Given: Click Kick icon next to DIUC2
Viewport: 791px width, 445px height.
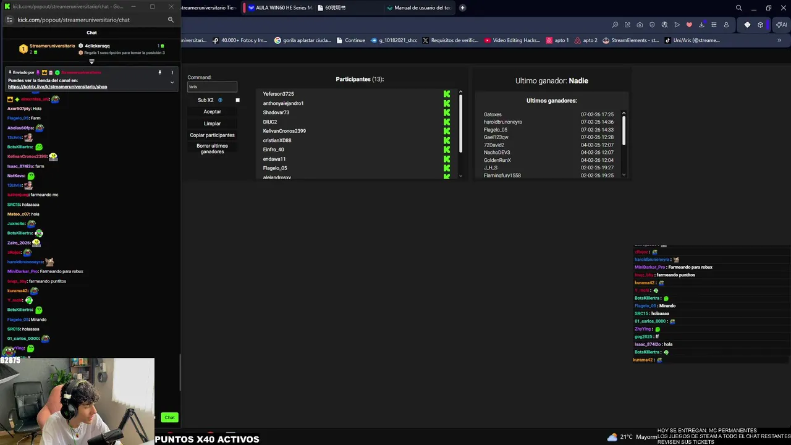Looking at the screenshot, I should pyautogui.click(x=447, y=122).
